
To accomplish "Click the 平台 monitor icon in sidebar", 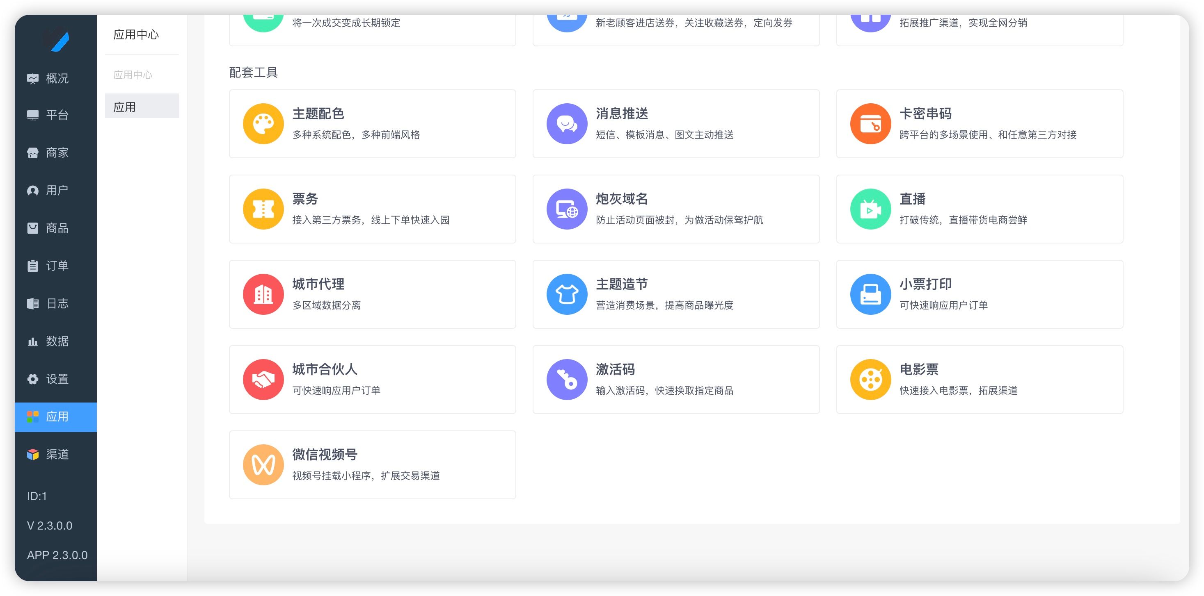I will (x=33, y=115).
